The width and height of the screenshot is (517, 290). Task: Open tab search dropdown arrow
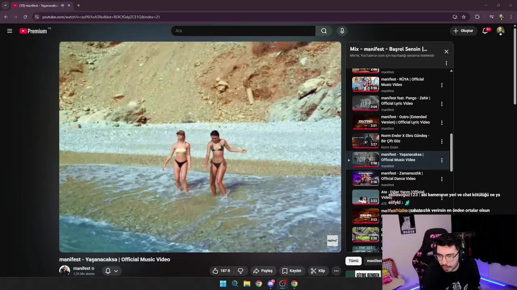click(5, 5)
